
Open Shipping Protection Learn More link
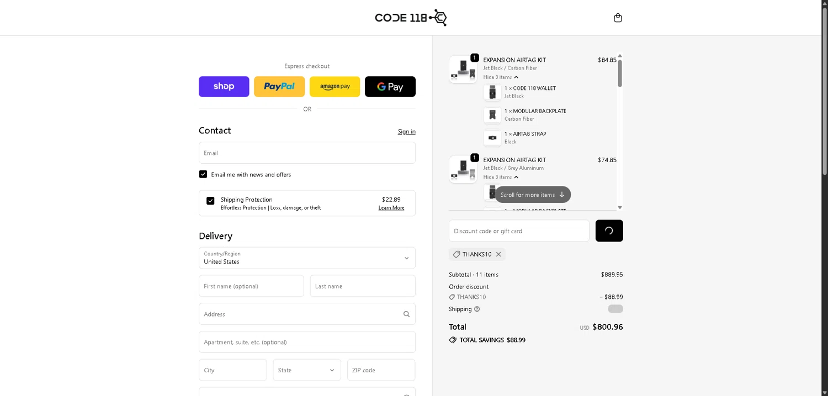tap(391, 208)
